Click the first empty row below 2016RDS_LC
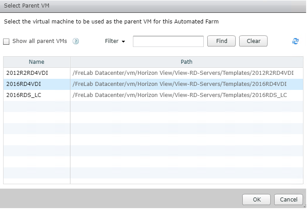Viewport: 307px width, 209px height. 153,106
